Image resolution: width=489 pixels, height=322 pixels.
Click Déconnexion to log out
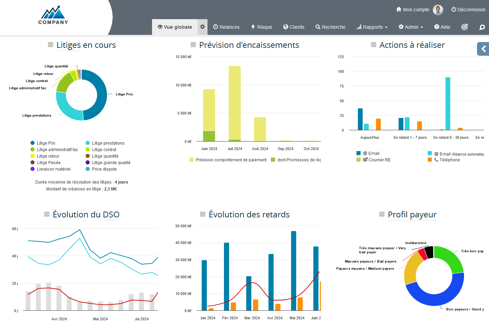point(468,10)
